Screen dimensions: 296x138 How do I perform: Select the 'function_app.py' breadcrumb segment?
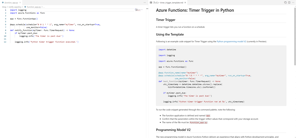[34, 7]
